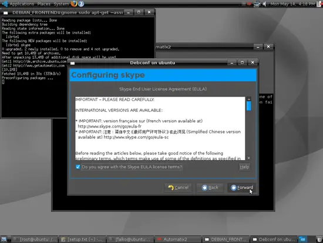Open the System menu

pyautogui.click(x=61, y=4)
